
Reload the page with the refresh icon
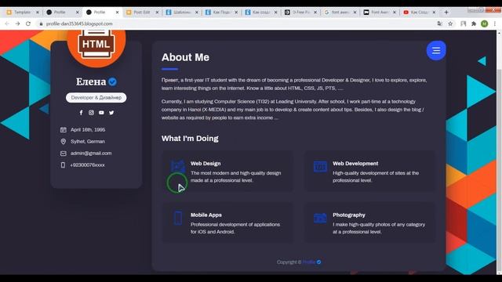click(x=28, y=23)
